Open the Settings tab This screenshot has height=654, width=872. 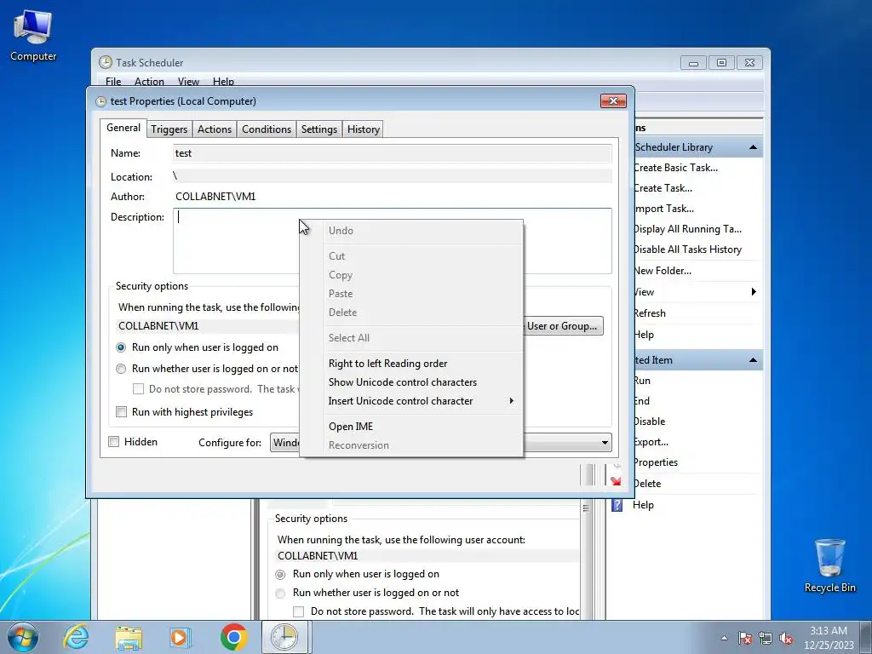[x=319, y=129]
